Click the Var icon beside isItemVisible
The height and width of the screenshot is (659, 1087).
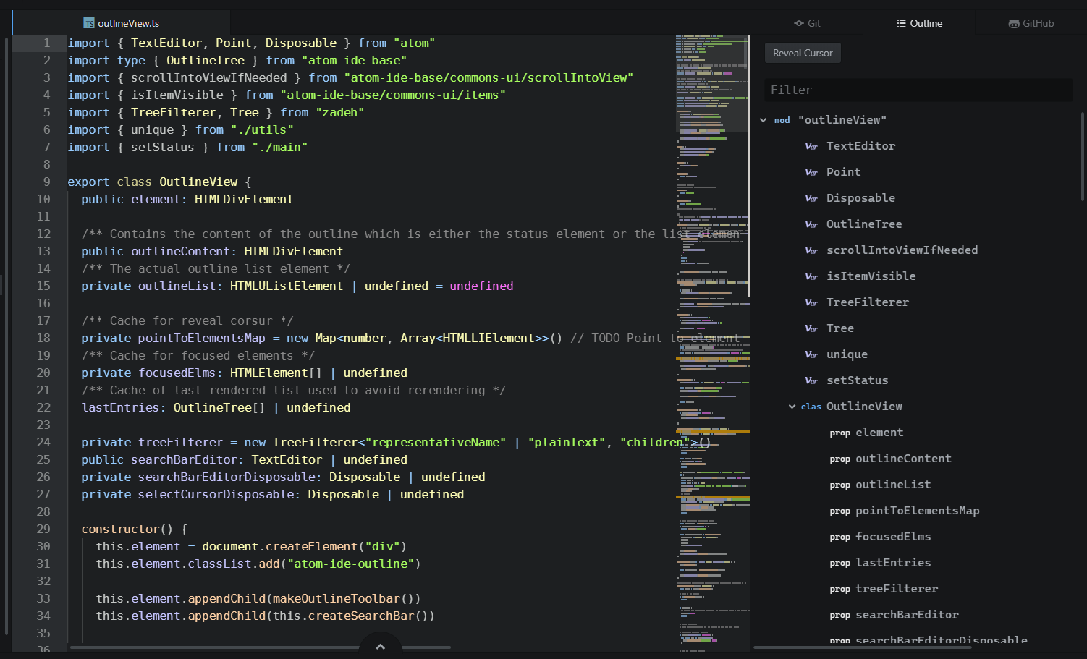[811, 276]
